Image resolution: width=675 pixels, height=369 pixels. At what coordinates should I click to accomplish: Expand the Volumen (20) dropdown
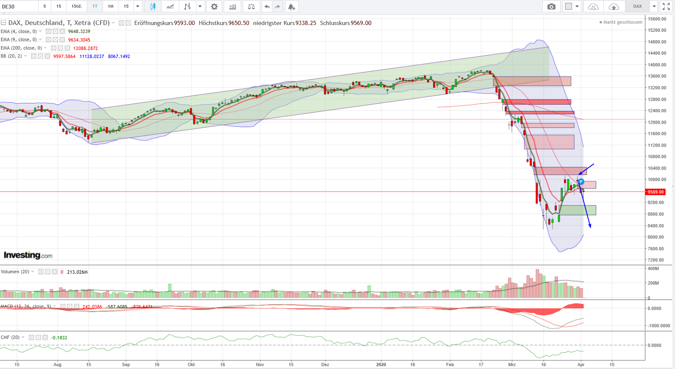pos(33,272)
